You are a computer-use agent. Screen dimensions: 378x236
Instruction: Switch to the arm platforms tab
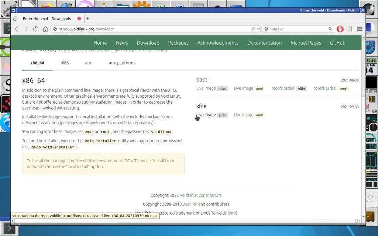click(x=122, y=63)
